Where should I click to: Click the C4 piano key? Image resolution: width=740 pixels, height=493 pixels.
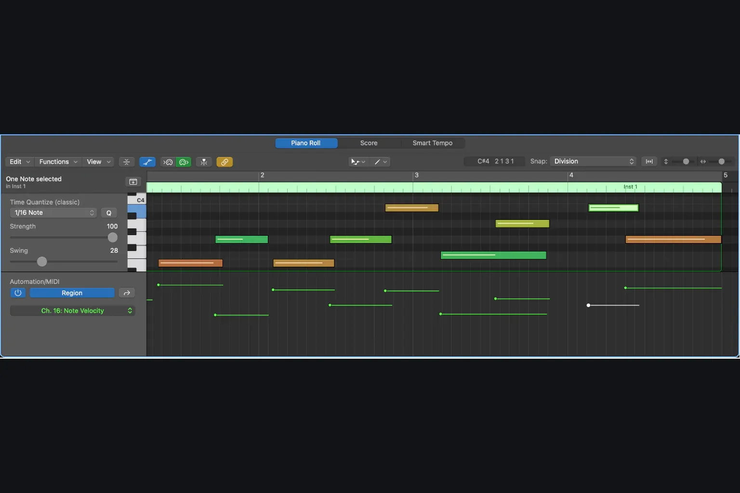click(x=136, y=199)
